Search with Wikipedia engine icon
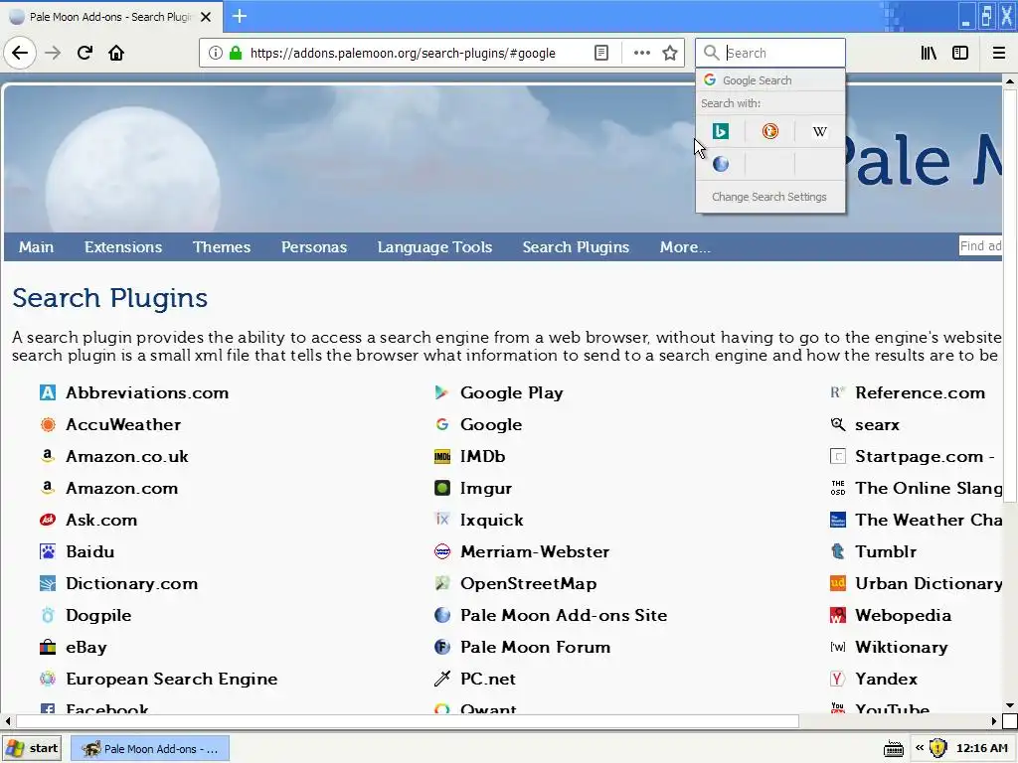Viewport: 1018px width, 763px height. tap(819, 131)
